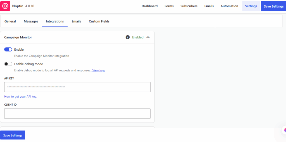Viewport: 286px width, 142px height.
Task: Click the floating help icon at right edge
Action: (285, 130)
